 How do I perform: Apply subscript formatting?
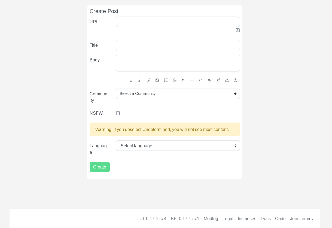click(209, 80)
